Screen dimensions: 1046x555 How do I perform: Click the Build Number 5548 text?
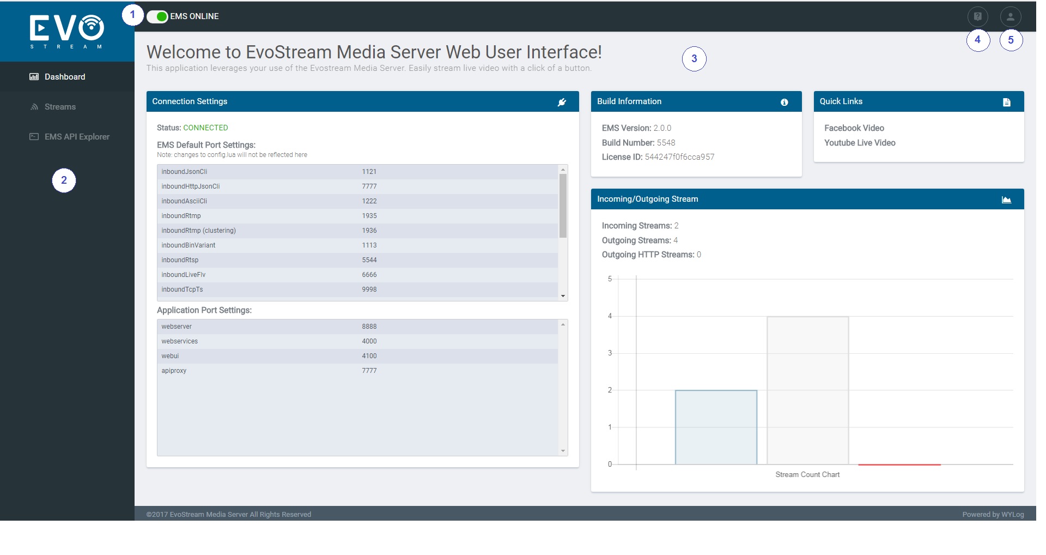pyautogui.click(x=666, y=143)
